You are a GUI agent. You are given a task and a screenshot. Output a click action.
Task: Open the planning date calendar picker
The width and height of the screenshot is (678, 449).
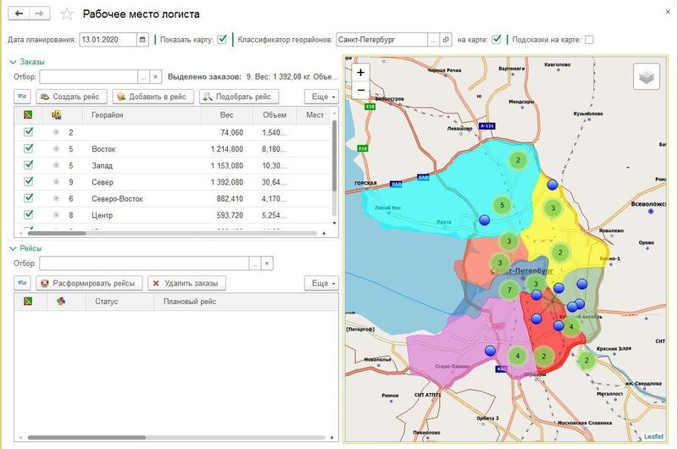click(142, 39)
